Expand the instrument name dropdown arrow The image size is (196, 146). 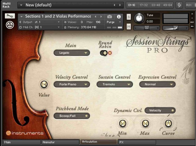(x=21, y=17)
